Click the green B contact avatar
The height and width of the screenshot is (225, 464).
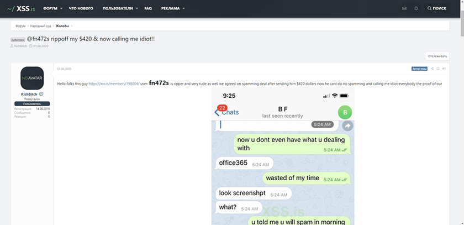coord(345,113)
